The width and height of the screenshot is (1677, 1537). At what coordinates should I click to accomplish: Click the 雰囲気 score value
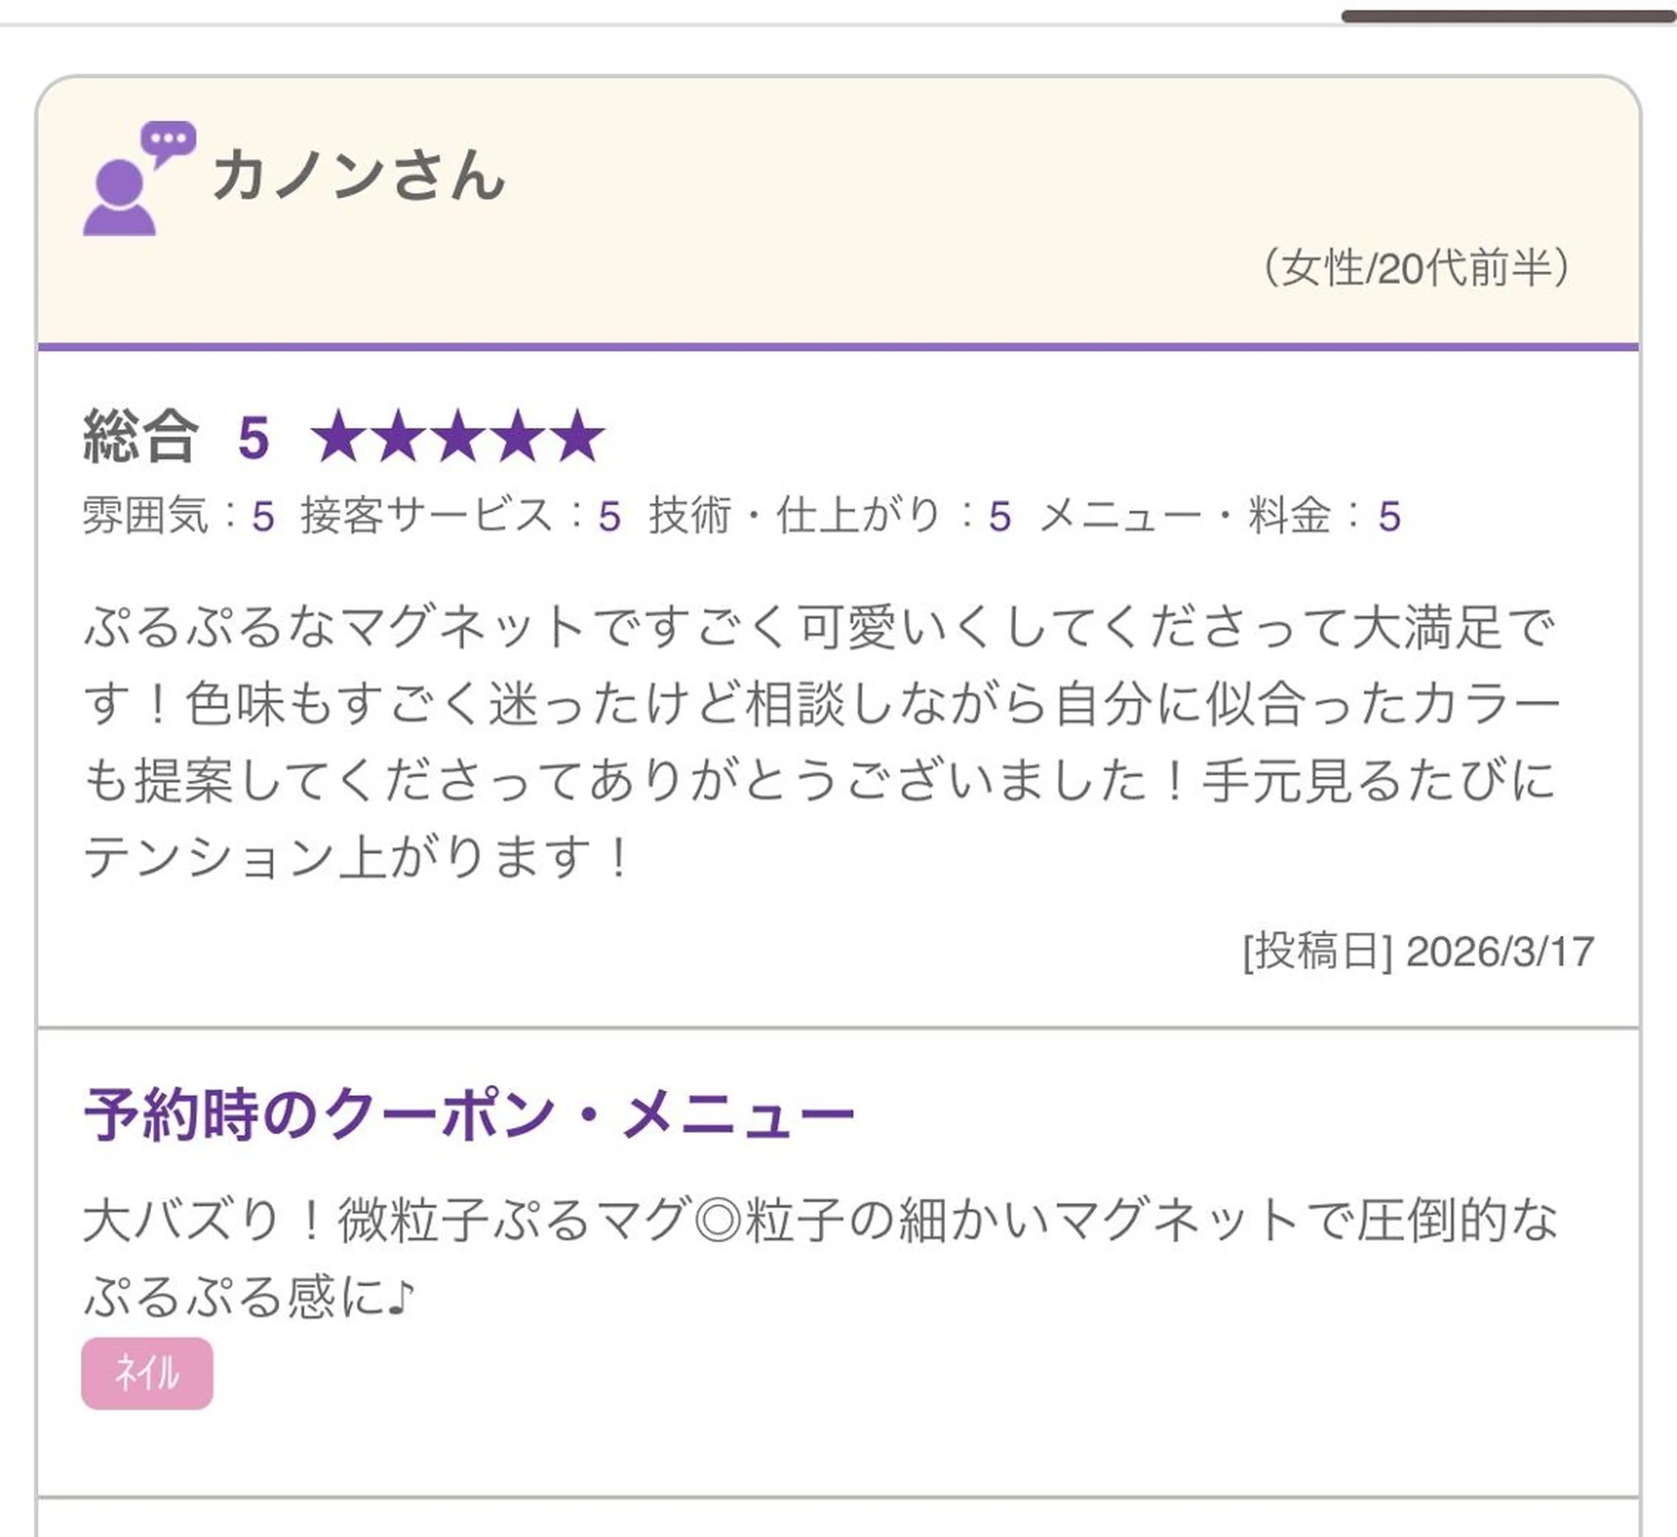click(x=263, y=517)
